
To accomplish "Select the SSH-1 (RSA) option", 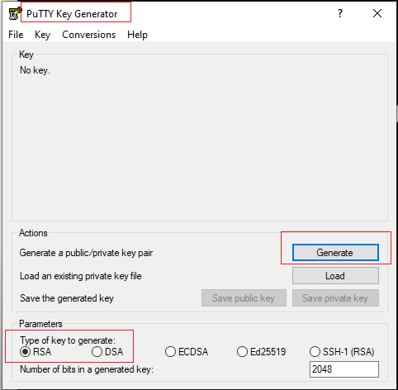I will point(342,352).
